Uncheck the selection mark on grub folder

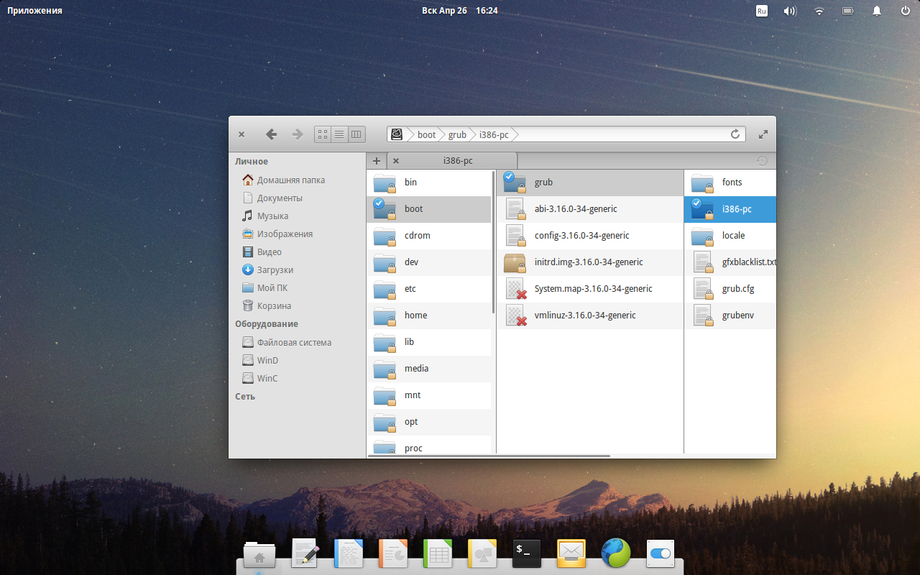click(509, 177)
